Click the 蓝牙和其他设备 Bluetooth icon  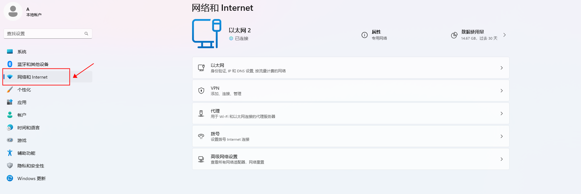10,64
